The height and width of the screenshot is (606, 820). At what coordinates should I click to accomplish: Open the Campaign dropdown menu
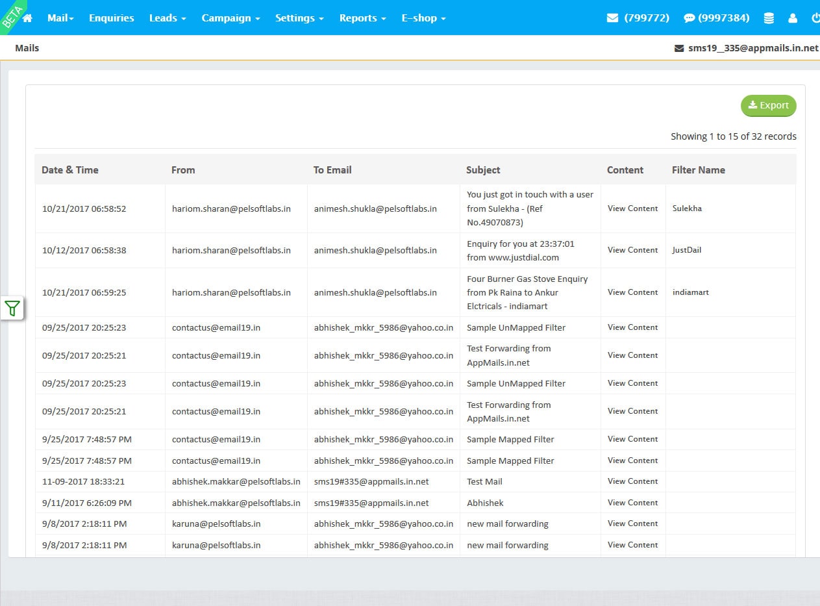pos(230,18)
